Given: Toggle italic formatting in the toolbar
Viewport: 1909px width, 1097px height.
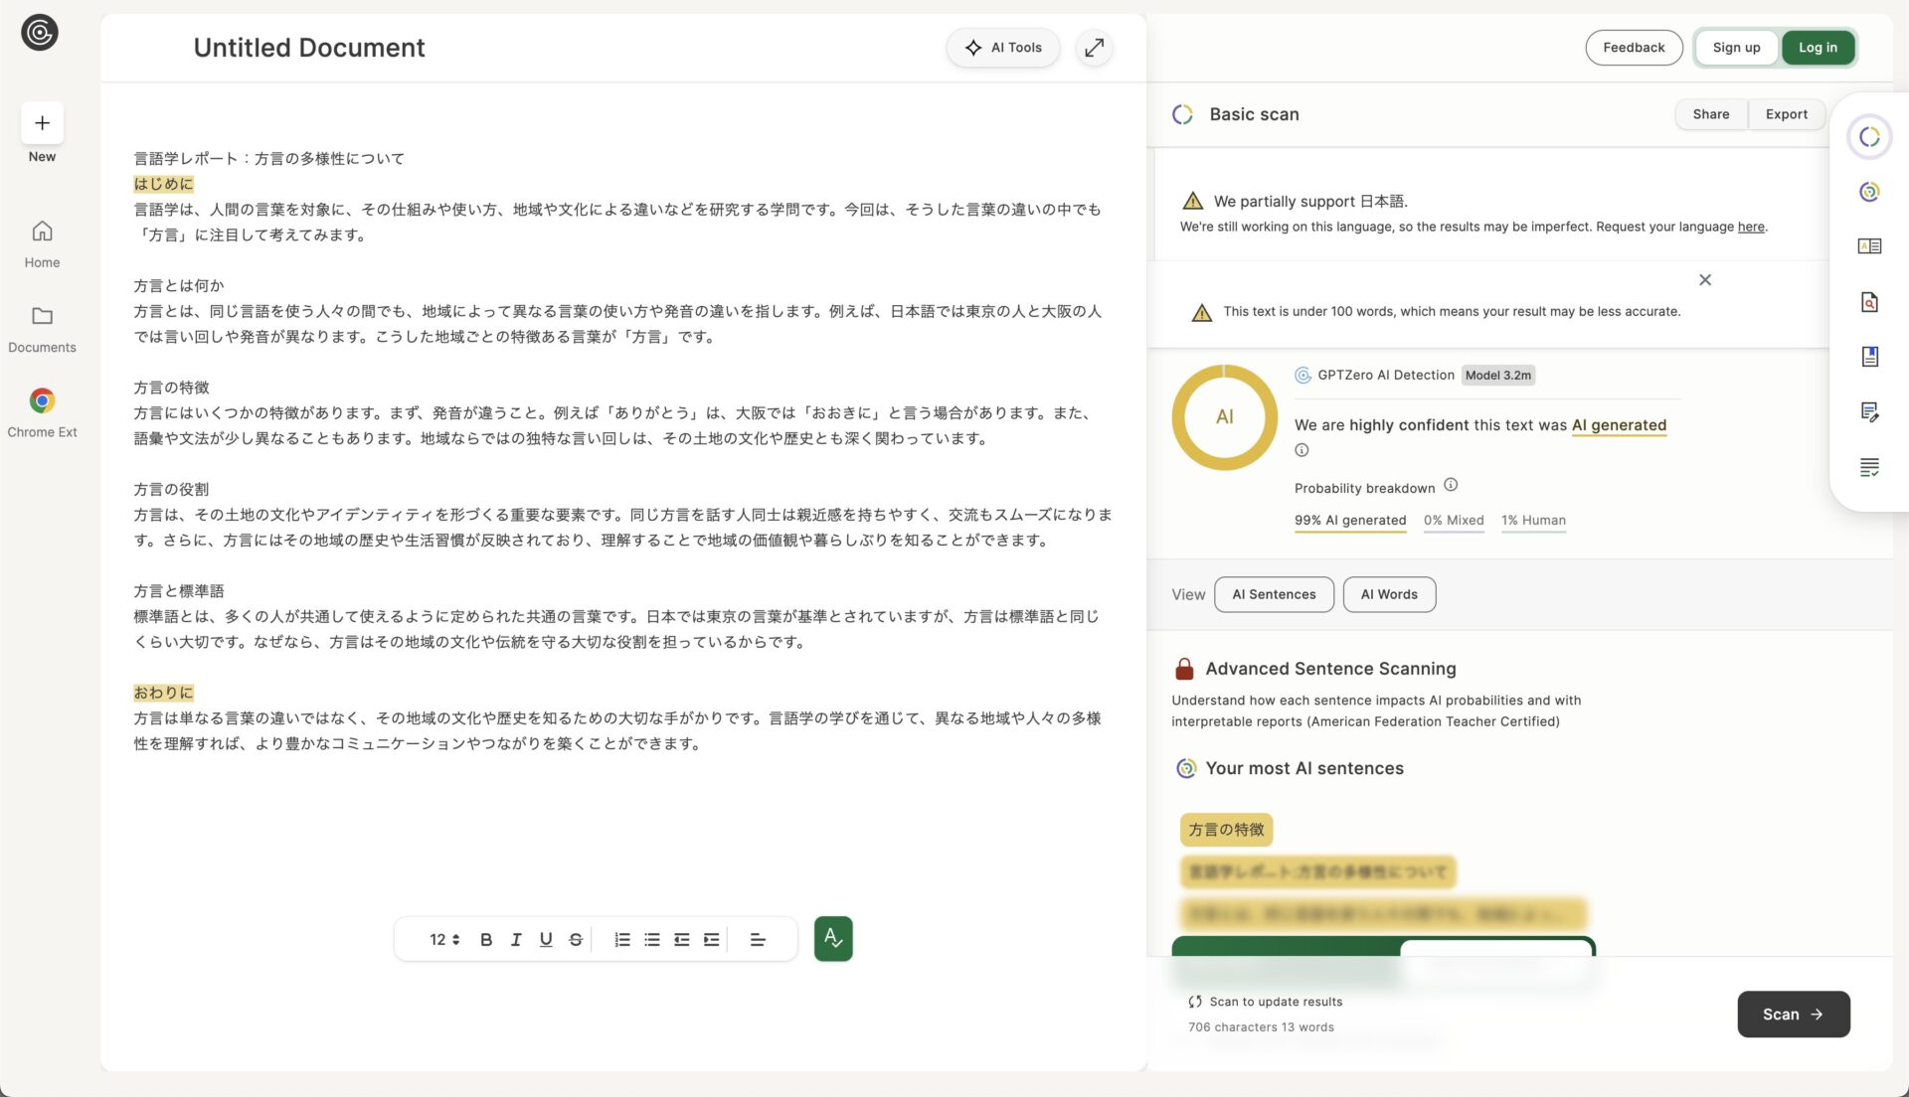Looking at the screenshot, I should [515, 938].
